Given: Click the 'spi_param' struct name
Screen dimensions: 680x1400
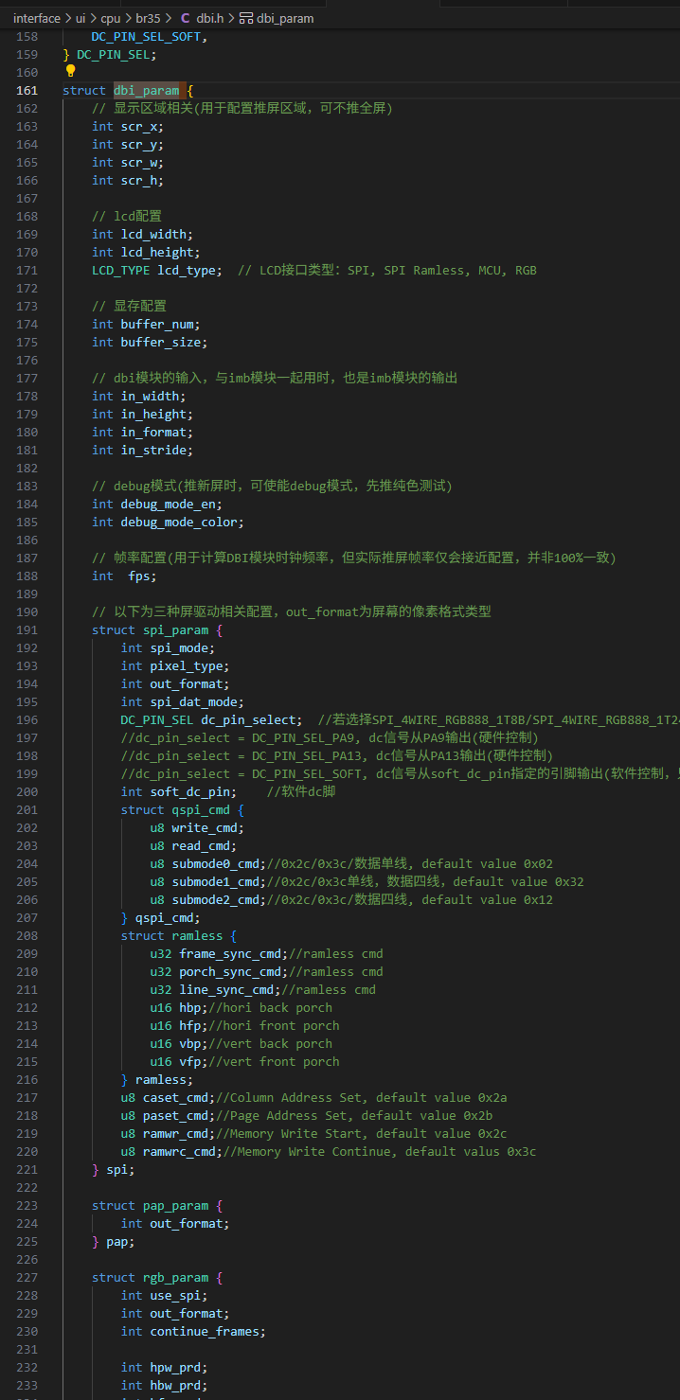Looking at the screenshot, I should click(x=175, y=630).
